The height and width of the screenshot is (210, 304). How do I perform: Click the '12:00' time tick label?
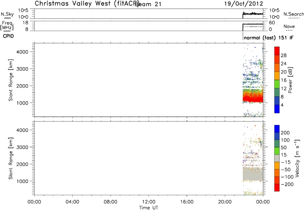click(x=149, y=202)
